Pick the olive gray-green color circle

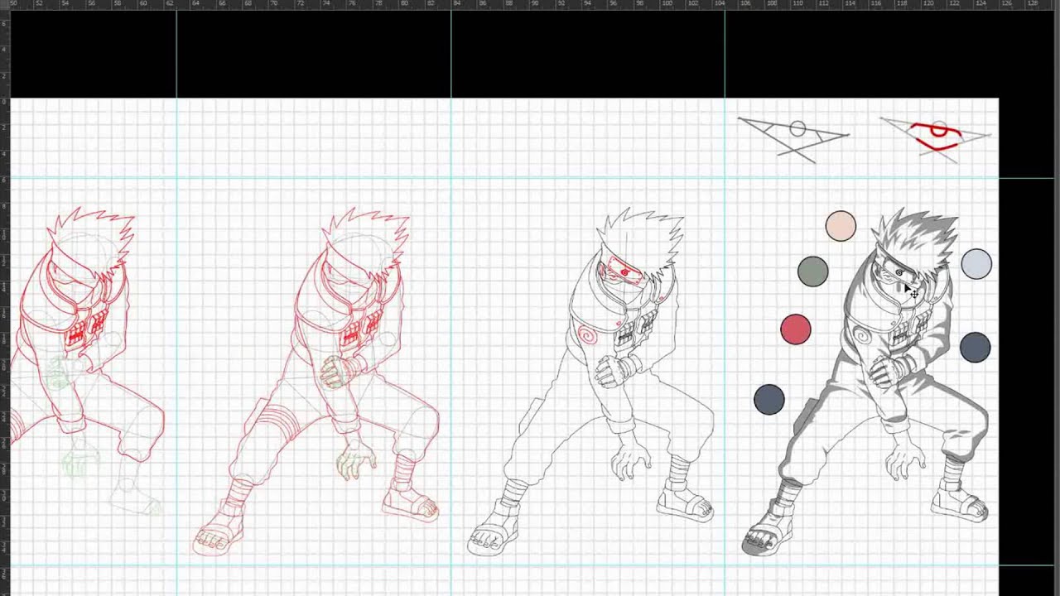point(812,272)
